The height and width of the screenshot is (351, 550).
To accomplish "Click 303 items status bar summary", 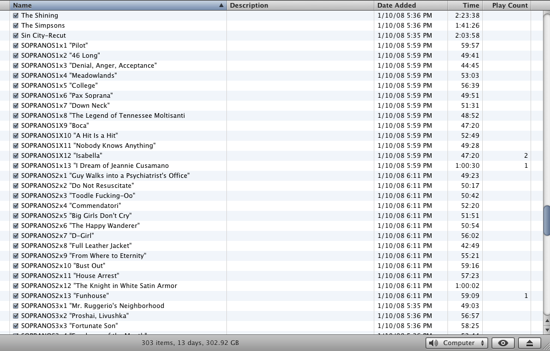I will tap(190, 343).
